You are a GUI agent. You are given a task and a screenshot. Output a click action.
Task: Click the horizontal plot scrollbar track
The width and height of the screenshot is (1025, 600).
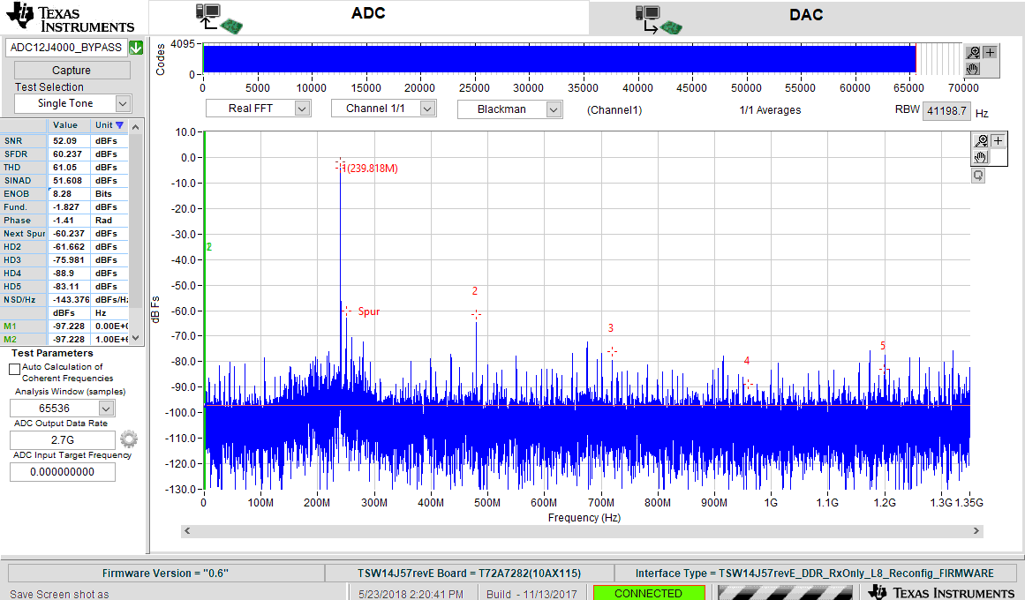pos(582,530)
